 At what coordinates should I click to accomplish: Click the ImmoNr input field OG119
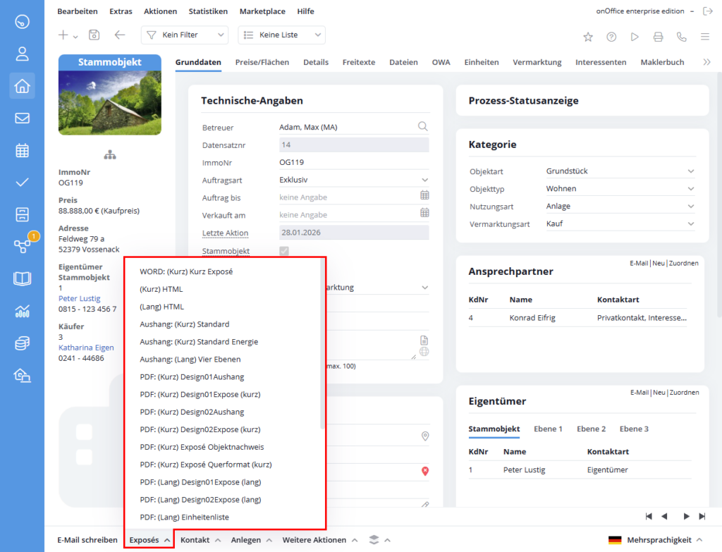[x=354, y=163]
